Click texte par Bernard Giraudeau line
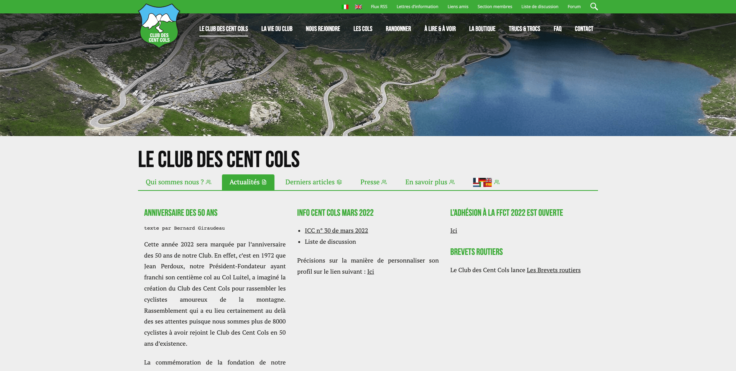Screen dimensions: 736x371 click(x=184, y=228)
